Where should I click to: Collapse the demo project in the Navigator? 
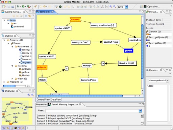[x=4, y=20]
